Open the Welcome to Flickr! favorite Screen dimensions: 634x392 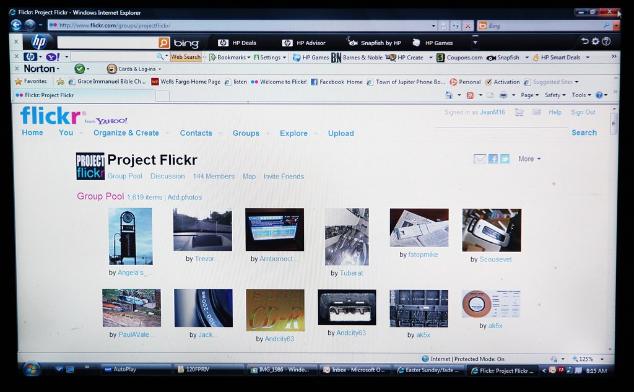(279, 82)
